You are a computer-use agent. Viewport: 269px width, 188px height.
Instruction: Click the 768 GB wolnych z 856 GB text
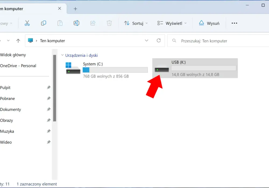(106, 76)
